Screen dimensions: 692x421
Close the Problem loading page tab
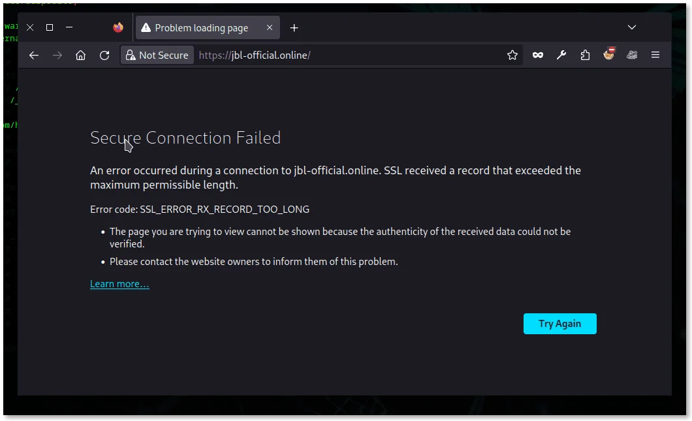[270, 27]
